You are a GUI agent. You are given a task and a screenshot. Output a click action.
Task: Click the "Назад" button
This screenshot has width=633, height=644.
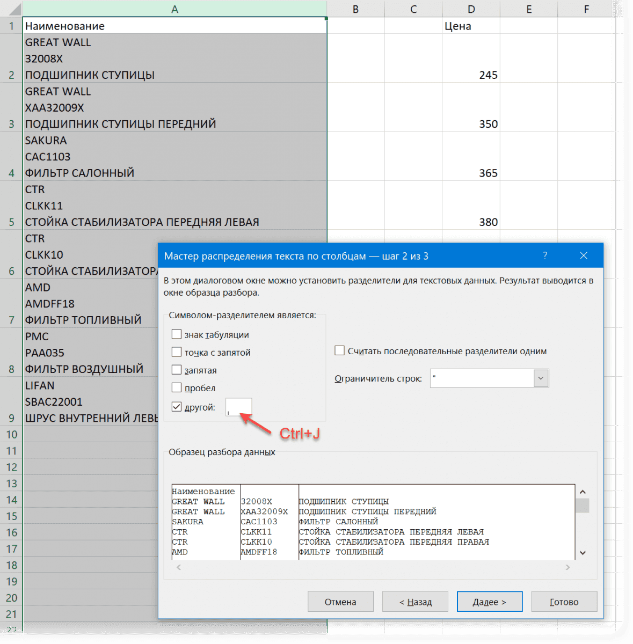pos(414,601)
